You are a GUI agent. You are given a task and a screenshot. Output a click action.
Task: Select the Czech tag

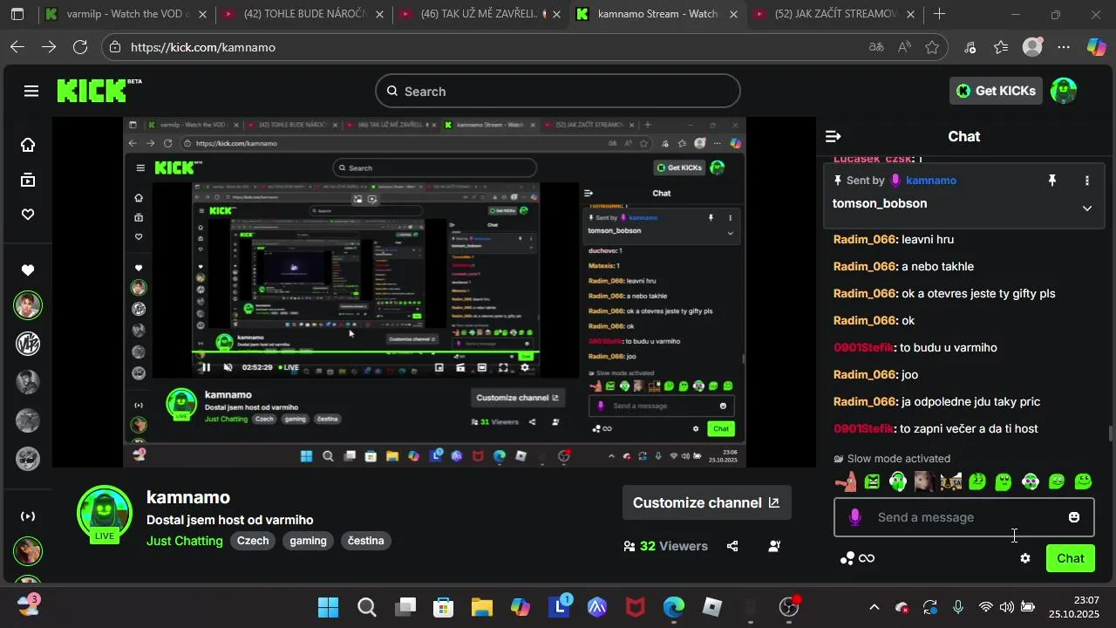(253, 541)
